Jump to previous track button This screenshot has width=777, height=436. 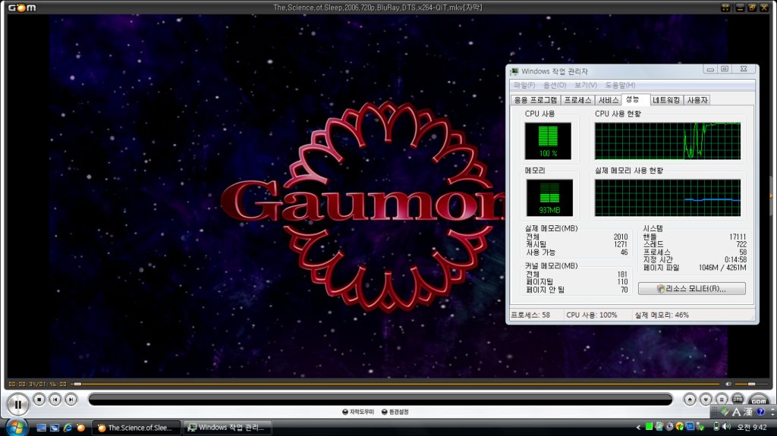55,400
